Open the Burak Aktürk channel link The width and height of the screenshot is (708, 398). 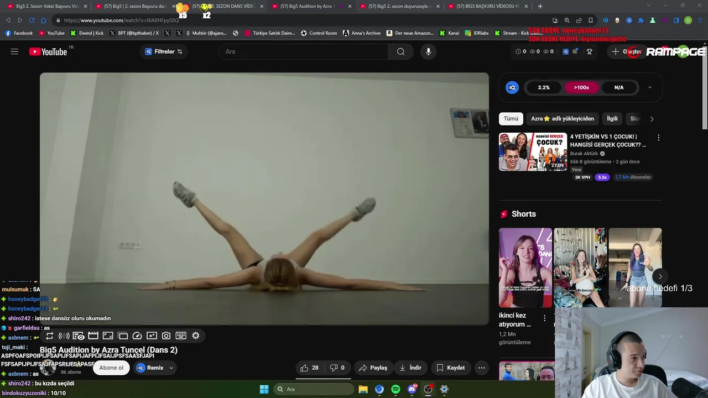pos(584,154)
